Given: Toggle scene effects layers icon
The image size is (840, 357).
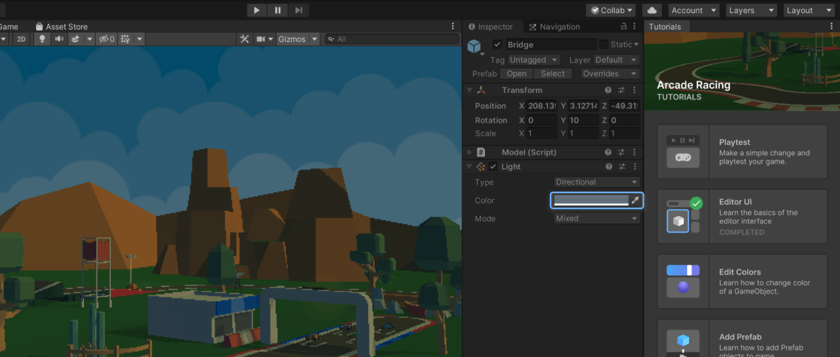Looking at the screenshot, I should pyautogui.click(x=75, y=39).
